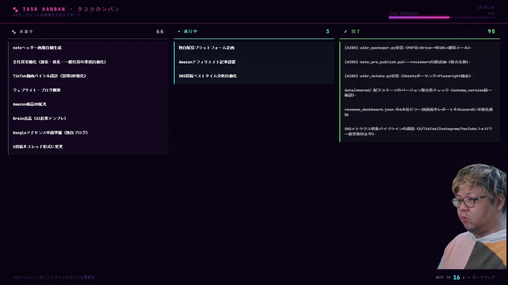This screenshot has width=508, height=285.
Task: Click the 未着手 column square icon
Action: (14, 32)
